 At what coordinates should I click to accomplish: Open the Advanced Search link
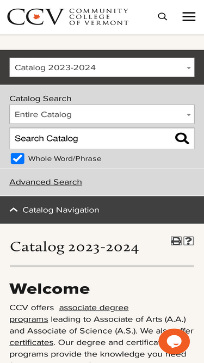46,182
